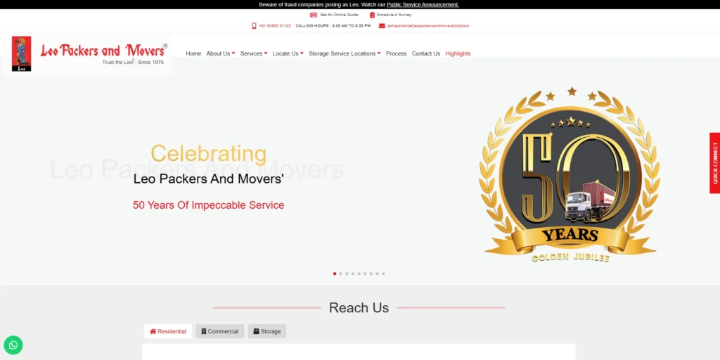The width and height of the screenshot is (720, 360).
Task: Switch to the Commercial tab
Action: (219, 331)
